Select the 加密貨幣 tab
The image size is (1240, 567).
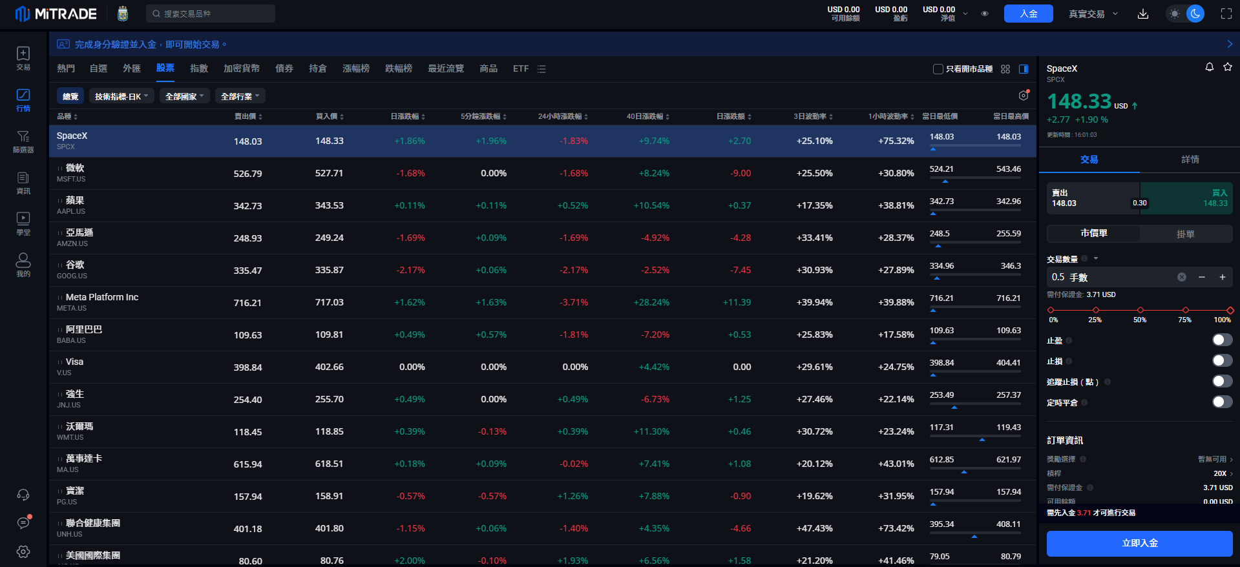click(242, 68)
